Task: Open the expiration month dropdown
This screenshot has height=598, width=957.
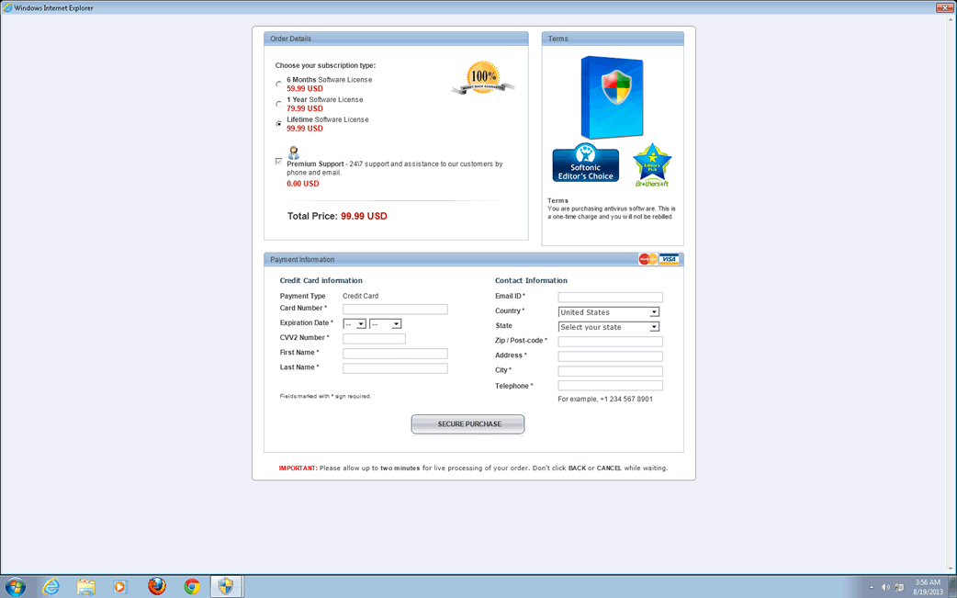Action: tap(355, 324)
